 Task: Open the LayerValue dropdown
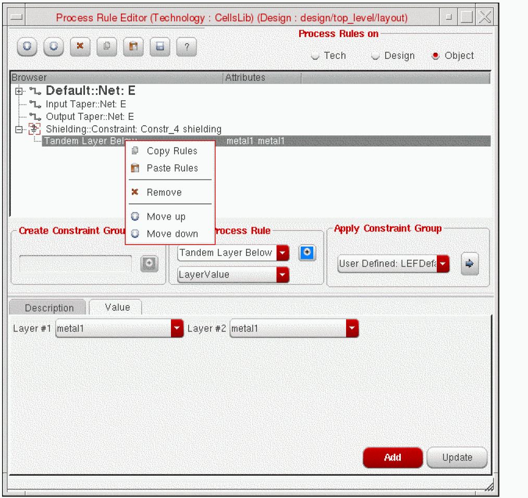[x=283, y=274]
